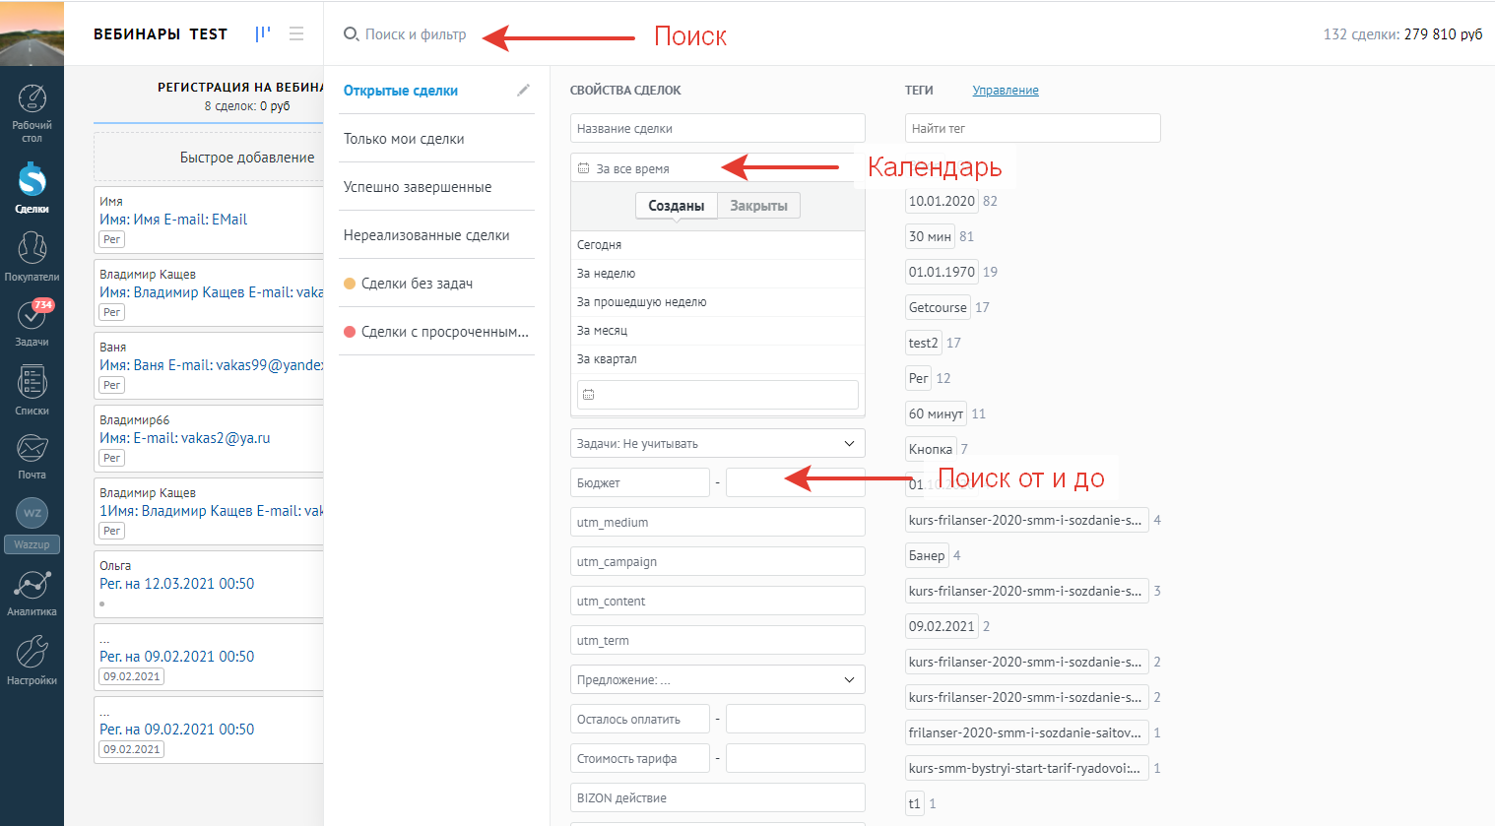The width and height of the screenshot is (1495, 826).
Task: Expand the Предложение dropdown
Action: [x=717, y=680]
